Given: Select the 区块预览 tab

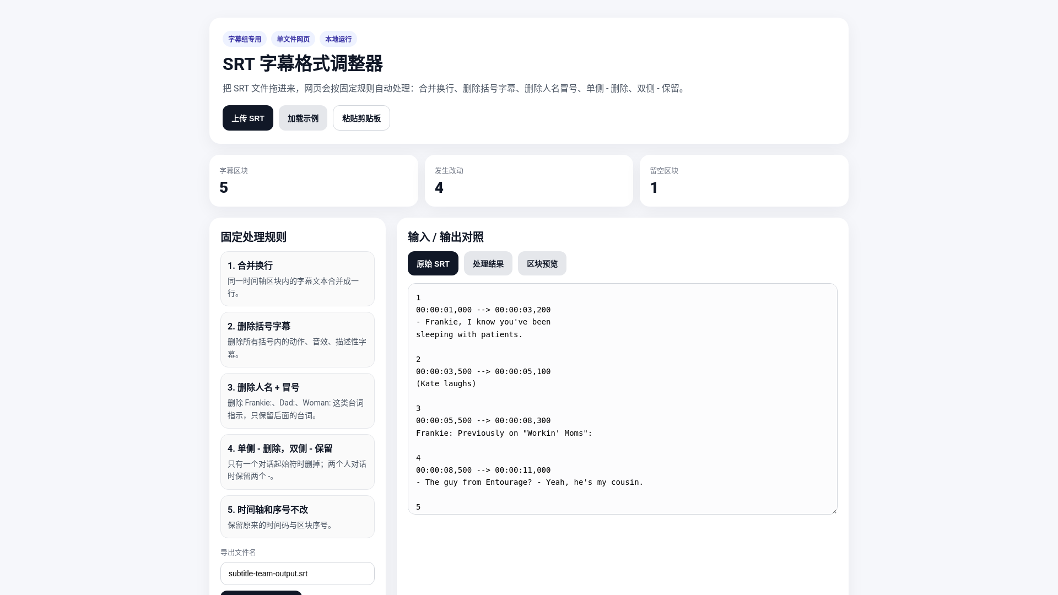Looking at the screenshot, I should click(x=542, y=263).
